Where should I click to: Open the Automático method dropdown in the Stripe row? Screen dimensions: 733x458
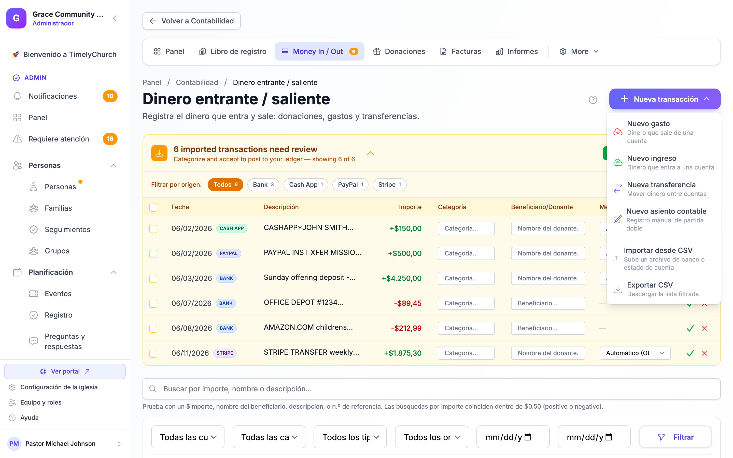tap(635, 353)
